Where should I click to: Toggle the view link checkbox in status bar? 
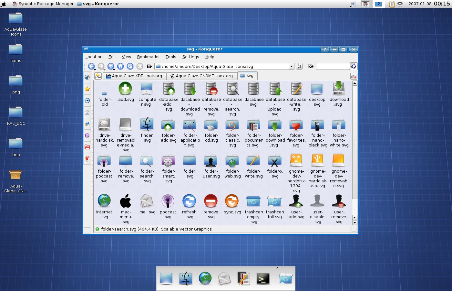coord(354,229)
